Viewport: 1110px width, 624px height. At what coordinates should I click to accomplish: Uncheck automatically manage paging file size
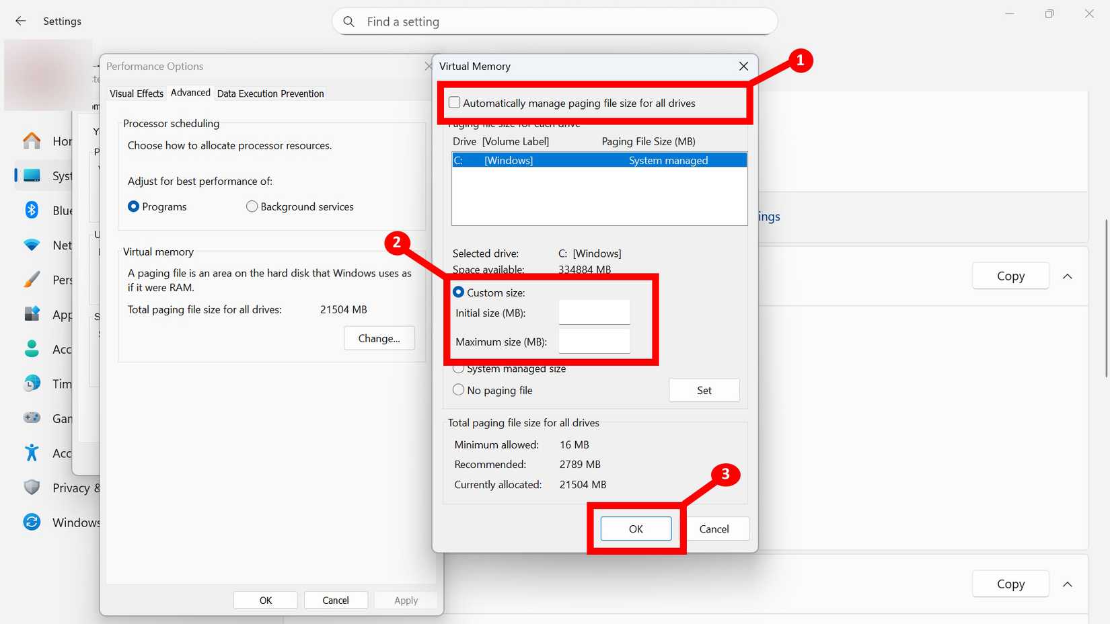pos(454,102)
